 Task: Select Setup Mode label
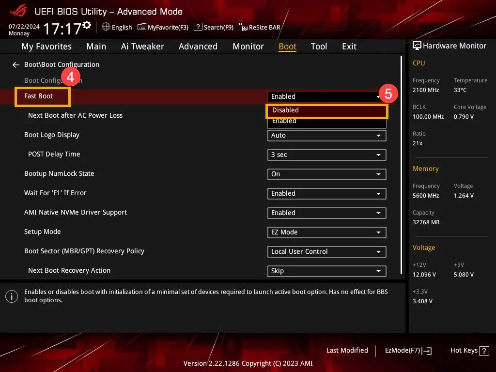43,232
